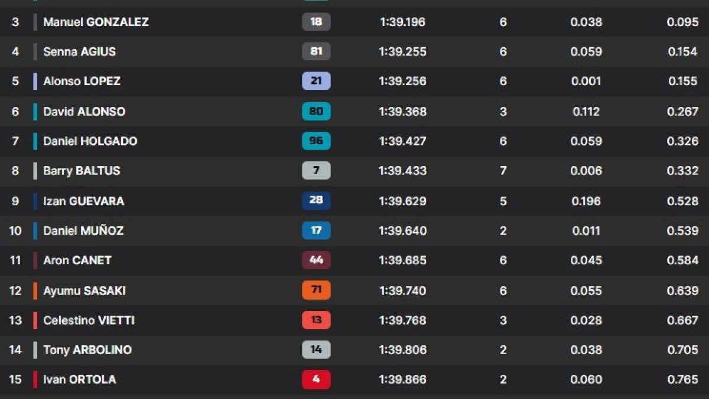Select the teal number 80 badge
Image resolution: width=709 pixels, height=399 pixels.
[x=316, y=111]
